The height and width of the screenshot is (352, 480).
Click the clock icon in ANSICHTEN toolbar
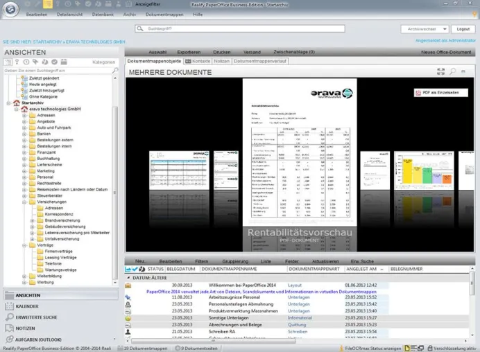click(26, 62)
